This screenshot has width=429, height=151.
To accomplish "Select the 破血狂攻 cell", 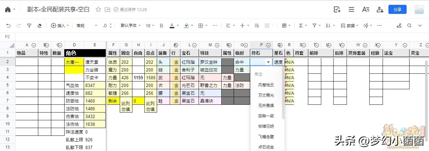I will coord(210,70).
